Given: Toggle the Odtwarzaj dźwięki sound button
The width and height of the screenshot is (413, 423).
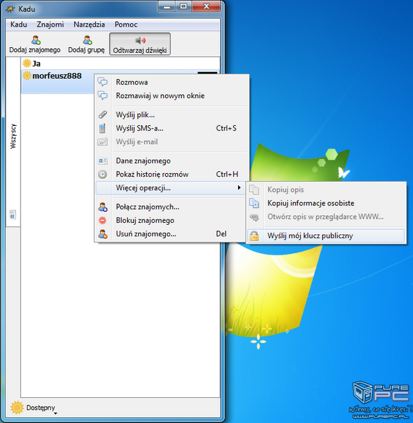Looking at the screenshot, I should [x=139, y=44].
